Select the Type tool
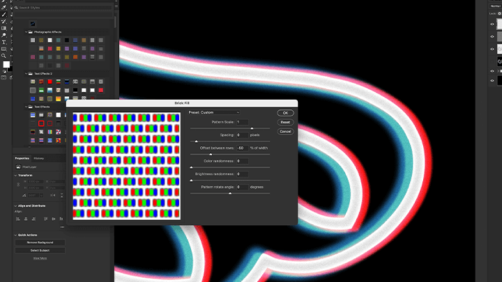Viewport: 502px width, 282px height. 4,42
